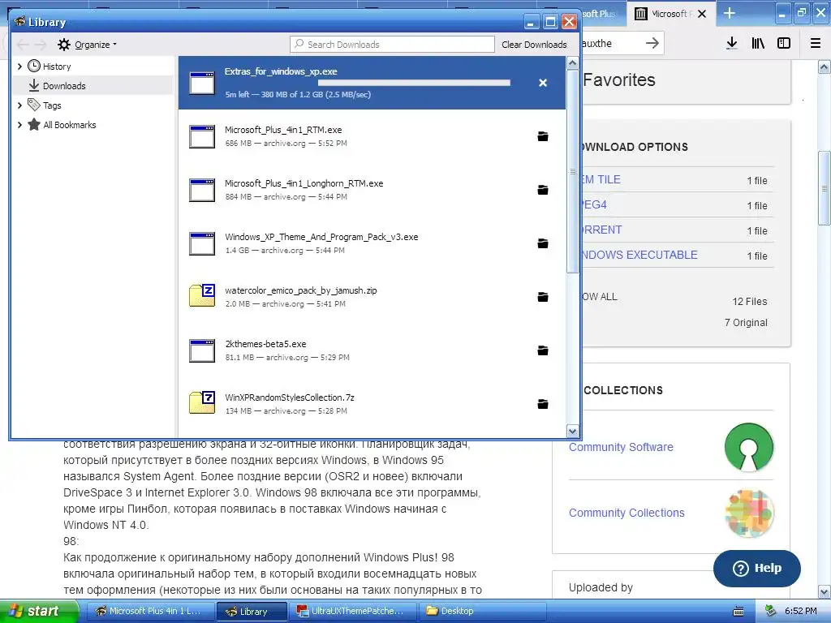831x623 pixels.
Task: Click the tray icon beside the clock
Action: tap(771, 611)
